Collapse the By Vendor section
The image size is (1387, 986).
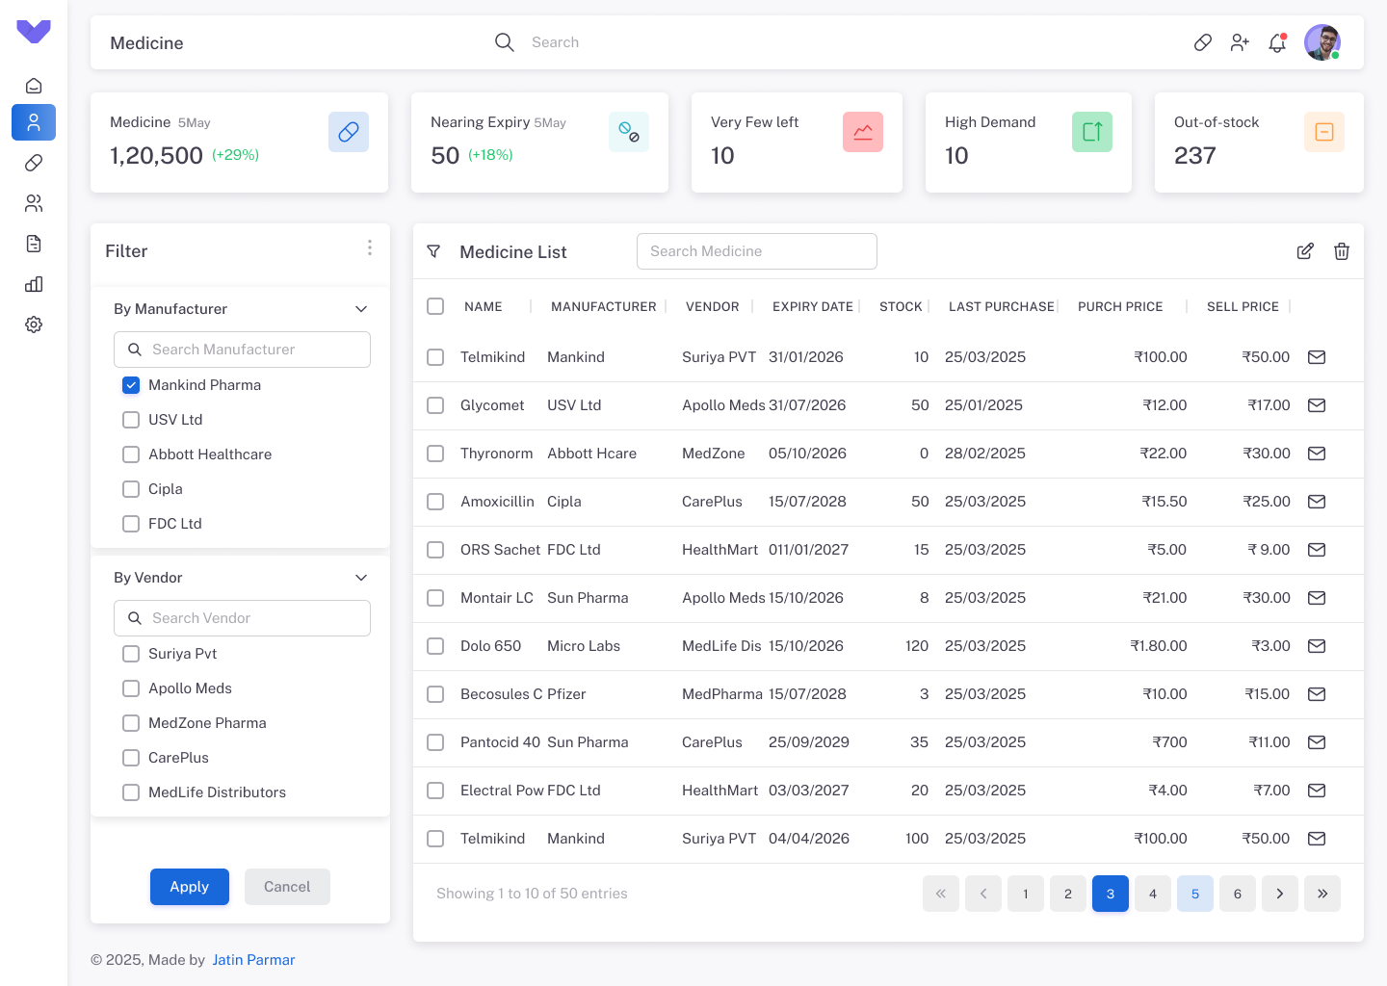(361, 578)
